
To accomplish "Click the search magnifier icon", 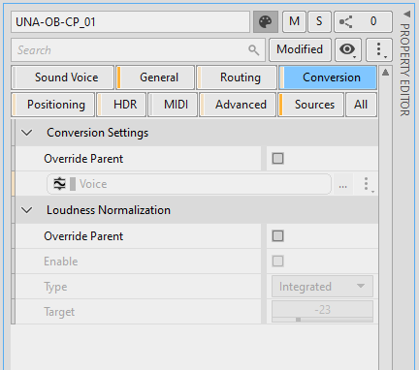I will (x=254, y=50).
